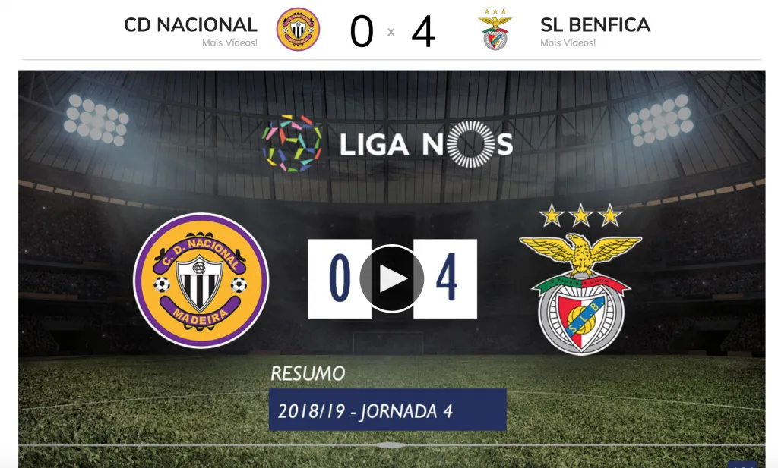The image size is (778, 468).
Task: Click the x separator between header scores
Action: [x=391, y=32]
